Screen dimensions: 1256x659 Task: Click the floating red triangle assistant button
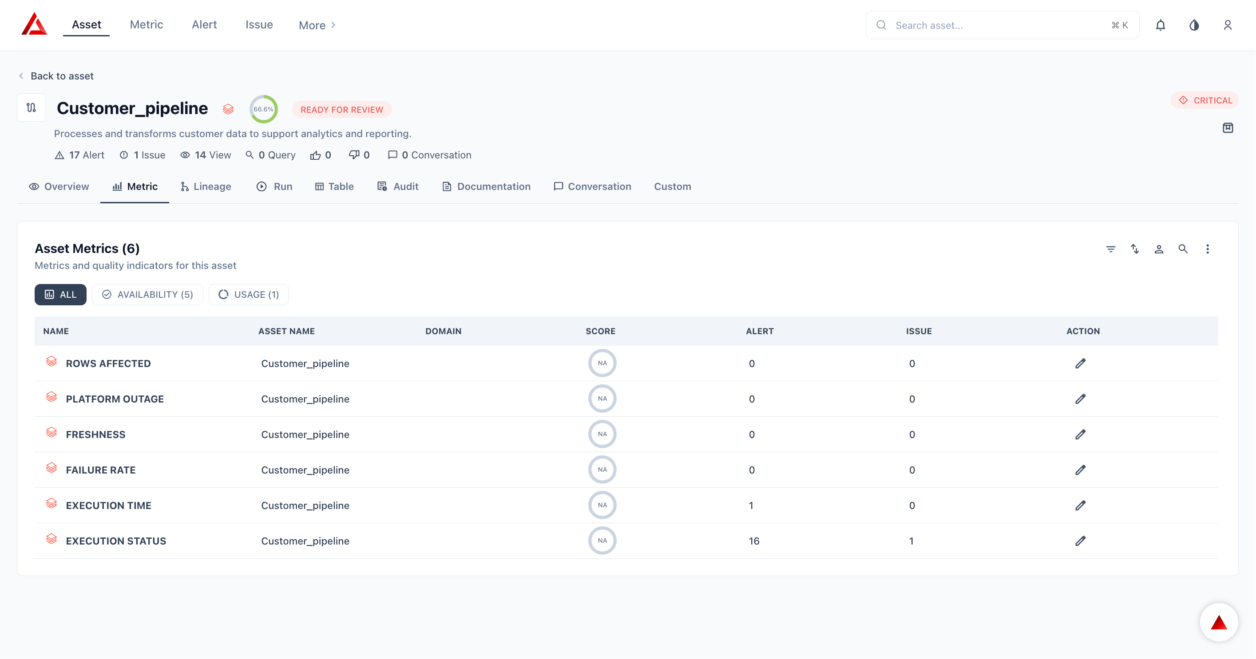click(x=1218, y=623)
